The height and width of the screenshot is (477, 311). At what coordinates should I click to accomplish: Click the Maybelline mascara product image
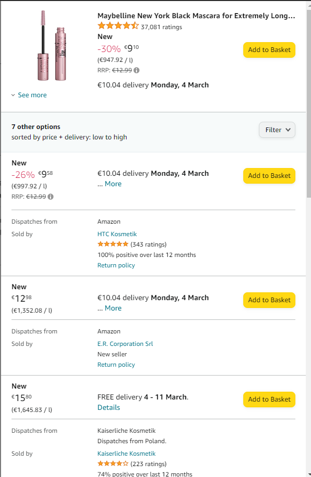52,46
